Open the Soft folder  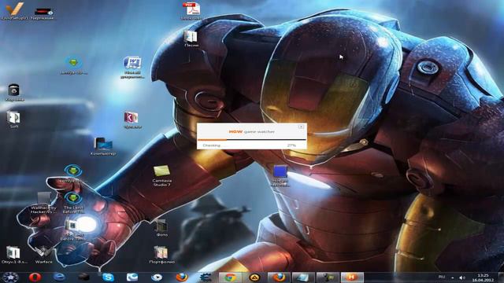click(13, 117)
